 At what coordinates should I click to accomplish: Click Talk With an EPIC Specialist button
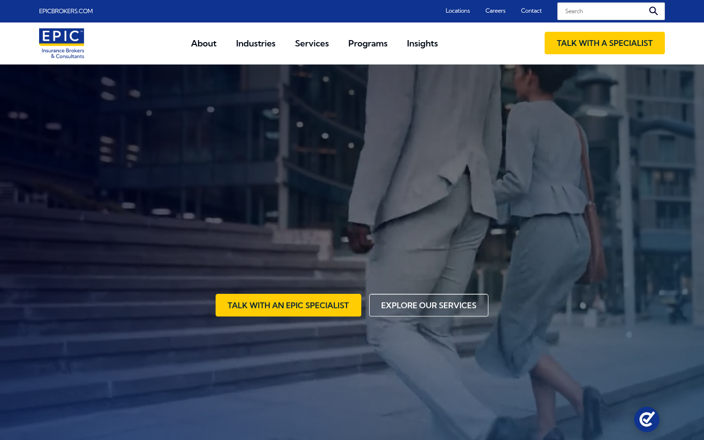pyautogui.click(x=288, y=305)
